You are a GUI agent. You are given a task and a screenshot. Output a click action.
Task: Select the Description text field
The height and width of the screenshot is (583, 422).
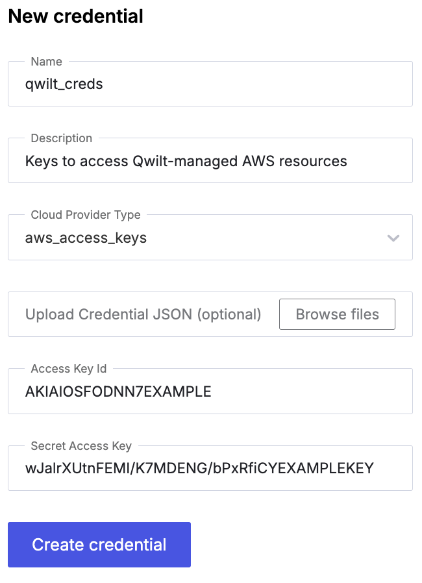[195, 160]
